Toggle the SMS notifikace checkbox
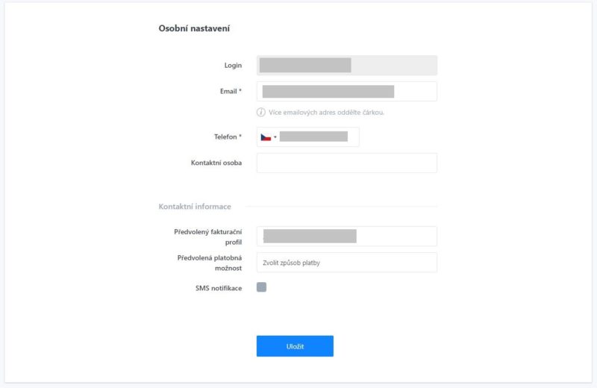The image size is (597, 388). (261, 287)
